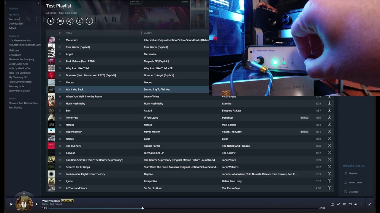Open the player bar more options dots
The image size is (380, 213).
click(x=362, y=204)
